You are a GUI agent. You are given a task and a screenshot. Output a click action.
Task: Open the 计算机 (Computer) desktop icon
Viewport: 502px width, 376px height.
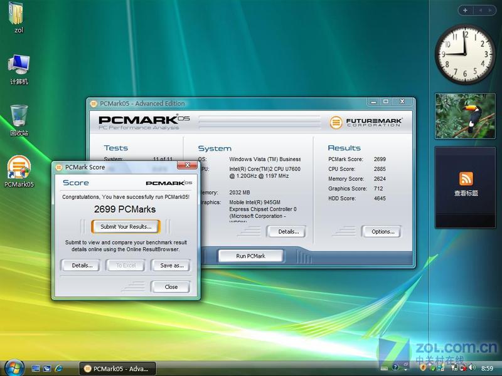19,69
